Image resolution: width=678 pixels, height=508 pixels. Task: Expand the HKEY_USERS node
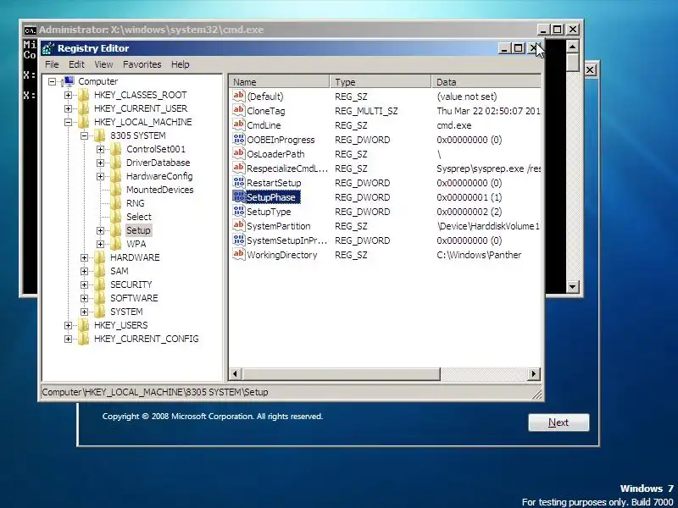(x=69, y=325)
